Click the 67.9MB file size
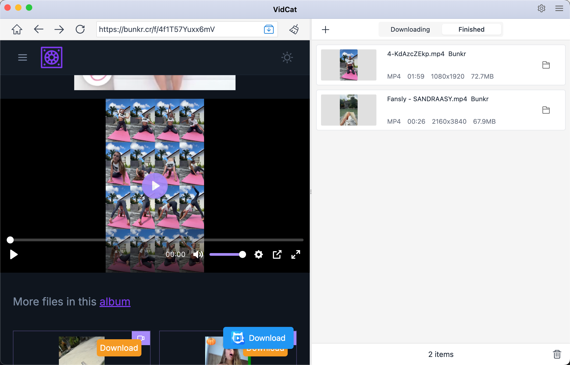This screenshot has width=570, height=365. pos(484,121)
